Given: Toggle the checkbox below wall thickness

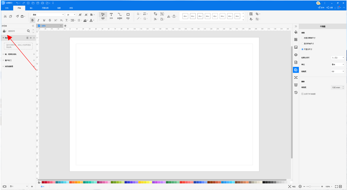Looking at the screenshot, I should 302,94.
